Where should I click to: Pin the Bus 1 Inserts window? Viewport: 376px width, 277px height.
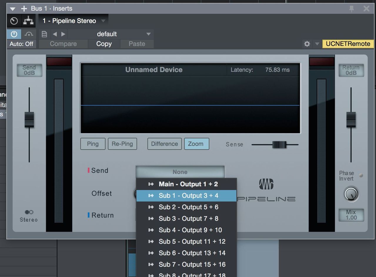tap(352, 9)
